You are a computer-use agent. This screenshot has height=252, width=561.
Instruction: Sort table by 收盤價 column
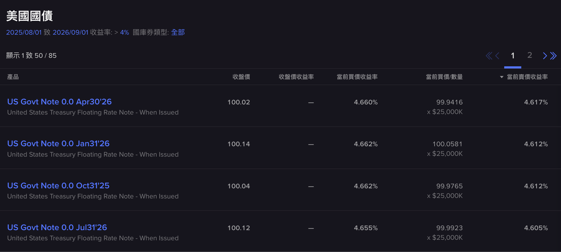(x=241, y=77)
